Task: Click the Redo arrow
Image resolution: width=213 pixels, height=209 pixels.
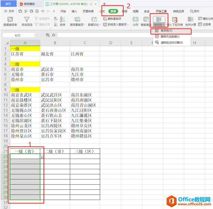Action: (48, 11)
